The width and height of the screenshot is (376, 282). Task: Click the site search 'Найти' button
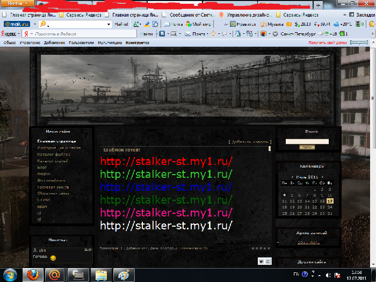[x=307, y=147]
